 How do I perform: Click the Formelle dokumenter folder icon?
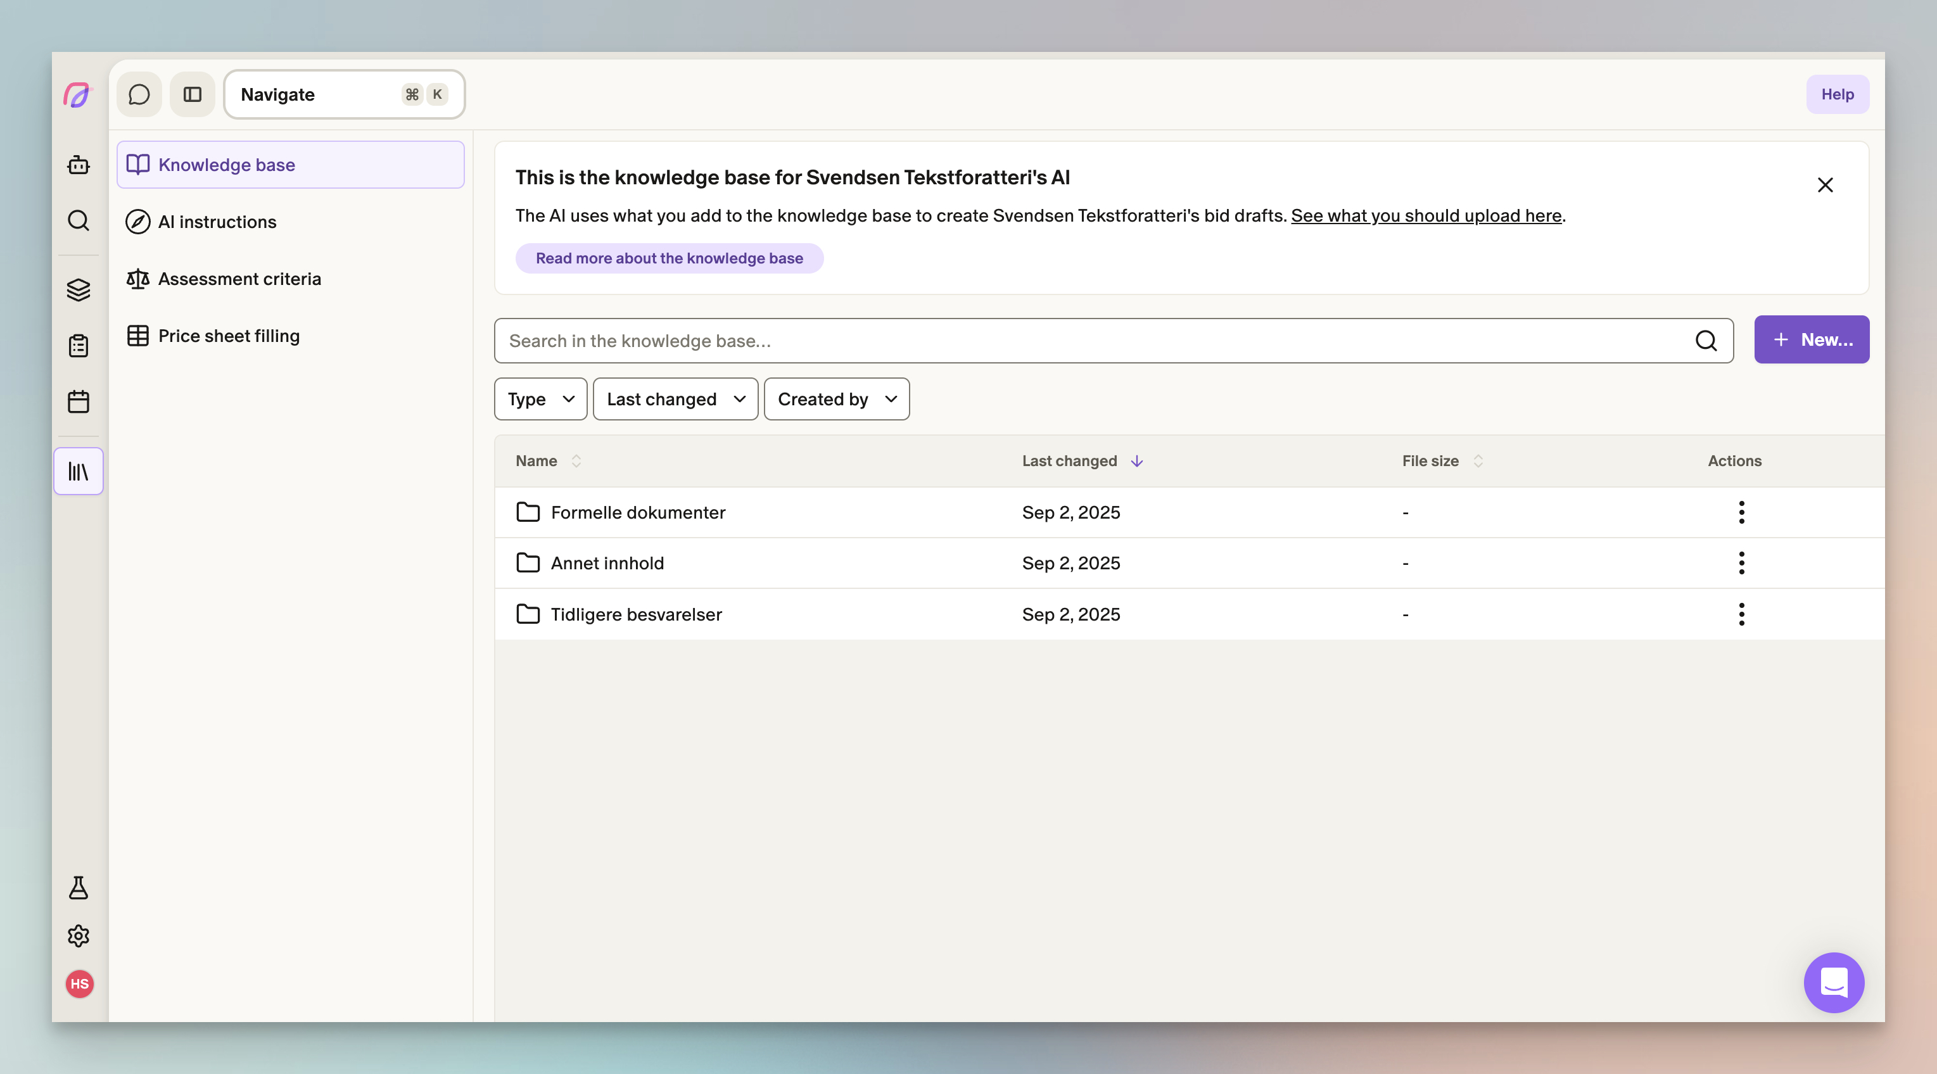(x=528, y=512)
